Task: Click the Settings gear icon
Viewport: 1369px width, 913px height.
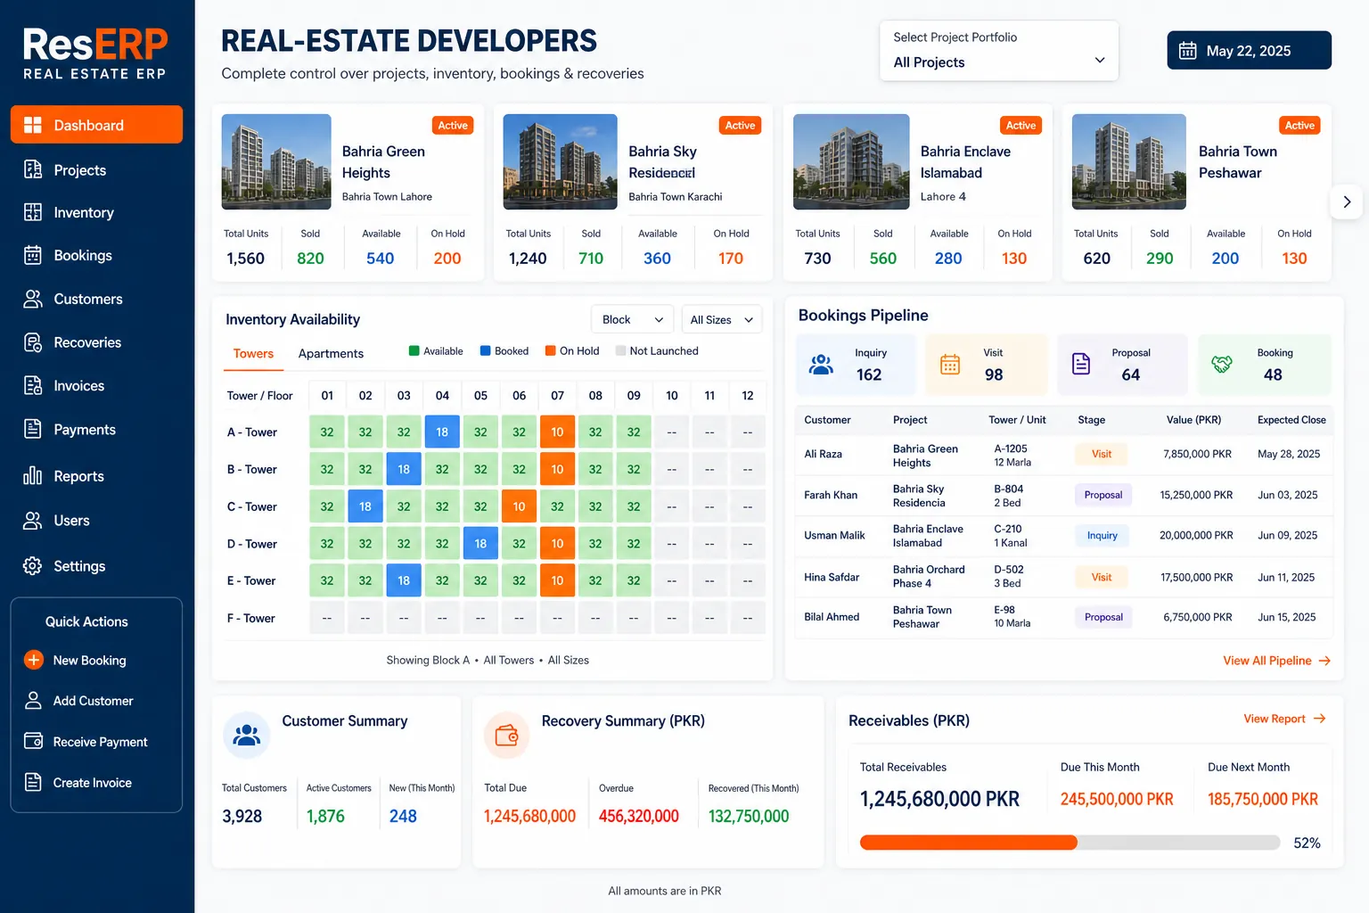Action: click(33, 566)
